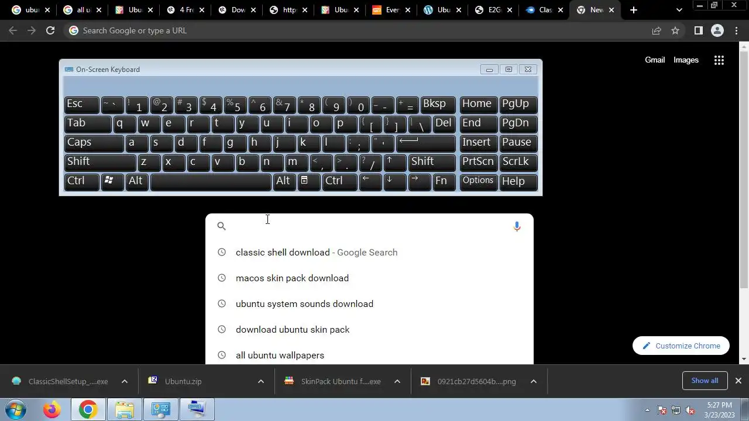Click the right arrow key on on-screen keyboard
Screen dimensions: 749x421
[420, 182]
